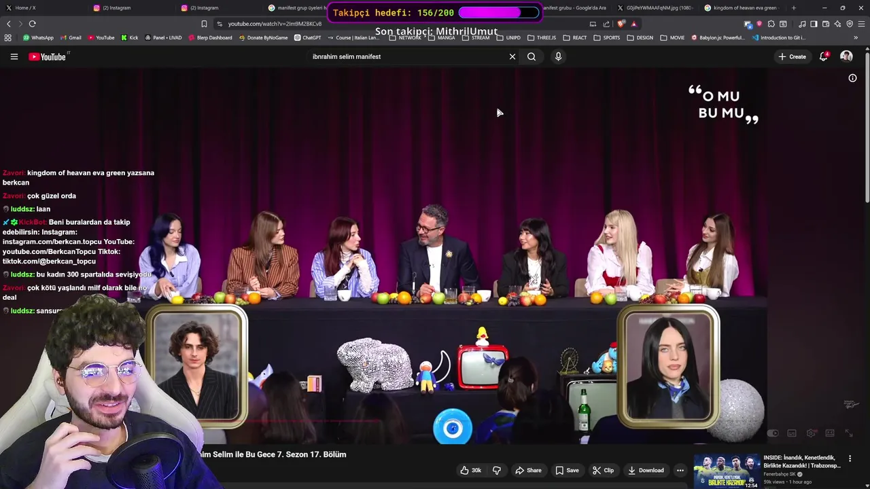Run the YouTube search magnifier button

pyautogui.click(x=532, y=56)
